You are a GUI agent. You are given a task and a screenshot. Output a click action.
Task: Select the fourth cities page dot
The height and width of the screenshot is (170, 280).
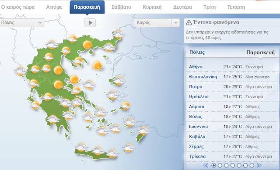[233, 165]
